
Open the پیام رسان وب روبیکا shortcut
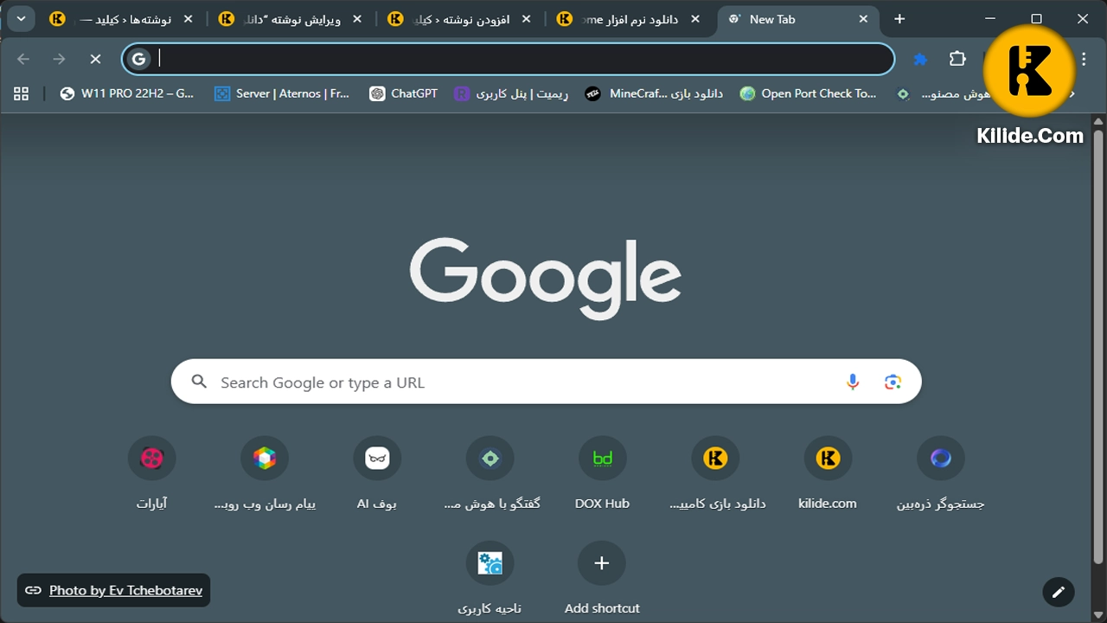265,472
